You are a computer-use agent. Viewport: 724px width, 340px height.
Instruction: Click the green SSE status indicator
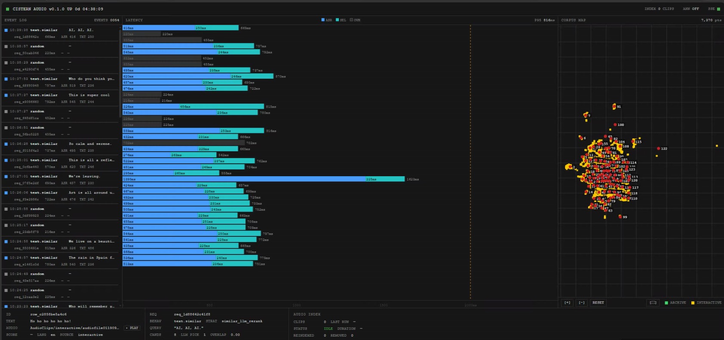(x=718, y=9)
